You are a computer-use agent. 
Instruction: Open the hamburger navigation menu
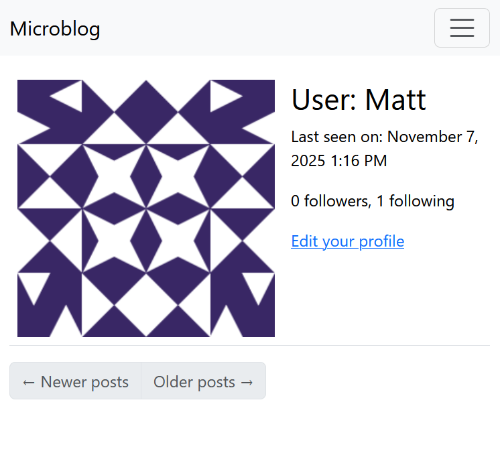tap(462, 28)
